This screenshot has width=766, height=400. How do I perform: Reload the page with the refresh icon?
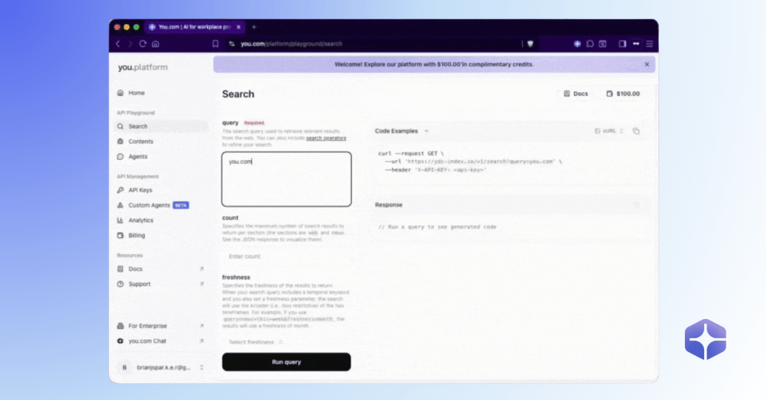point(143,44)
